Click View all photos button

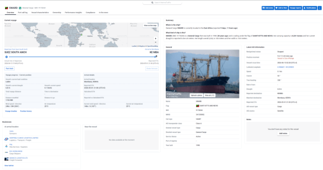pos(210,95)
